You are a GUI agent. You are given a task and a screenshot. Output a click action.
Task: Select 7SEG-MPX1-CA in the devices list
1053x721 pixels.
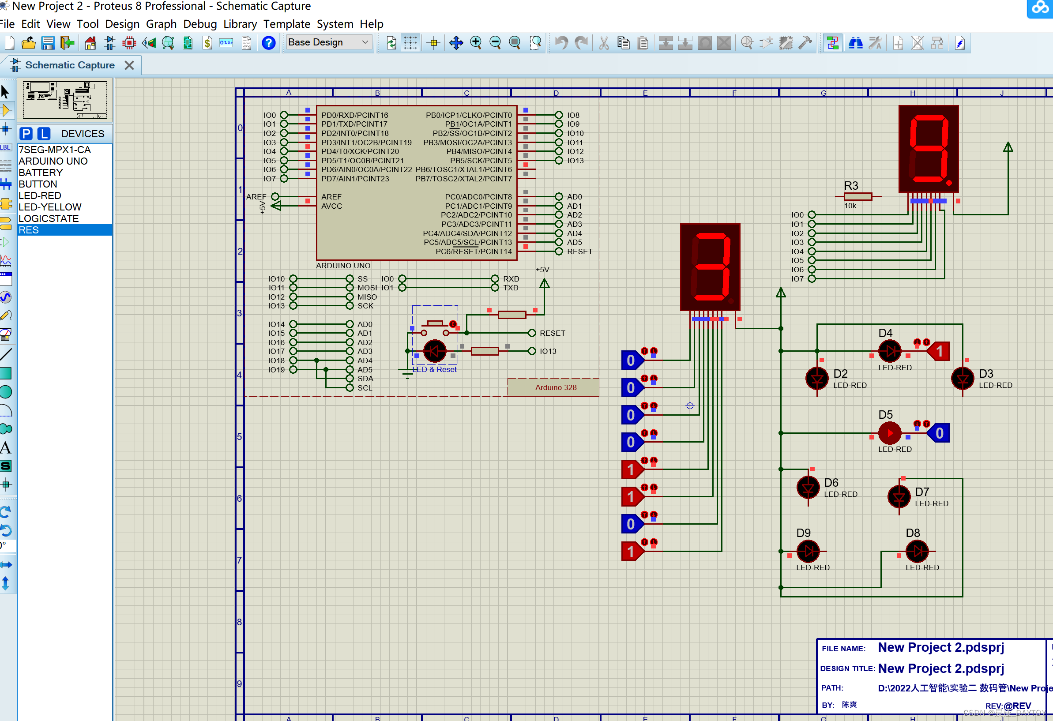(65, 150)
